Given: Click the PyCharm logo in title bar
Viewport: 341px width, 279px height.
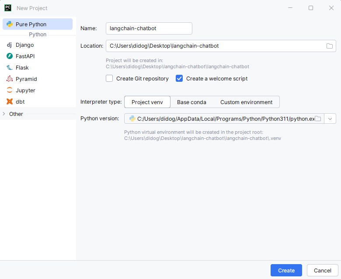Looking at the screenshot, I should [8, 8].
